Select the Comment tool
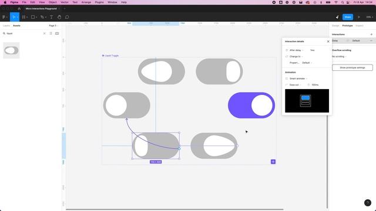 click(x=67, y=17)
